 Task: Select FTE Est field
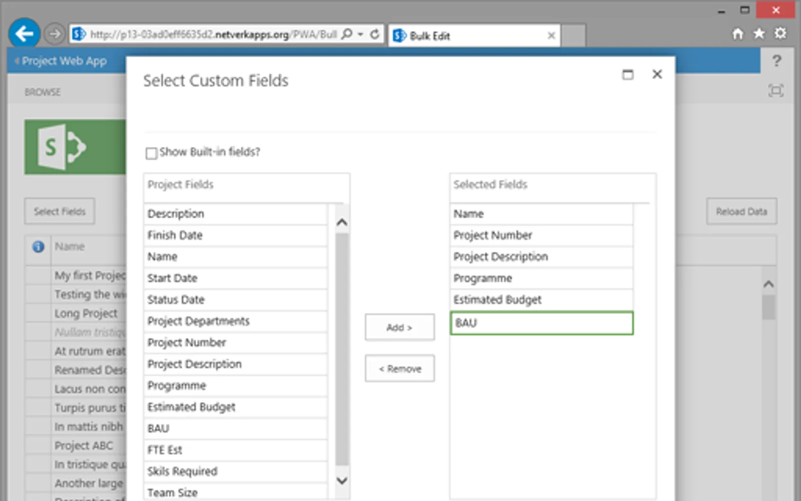[x=235, y=450]
